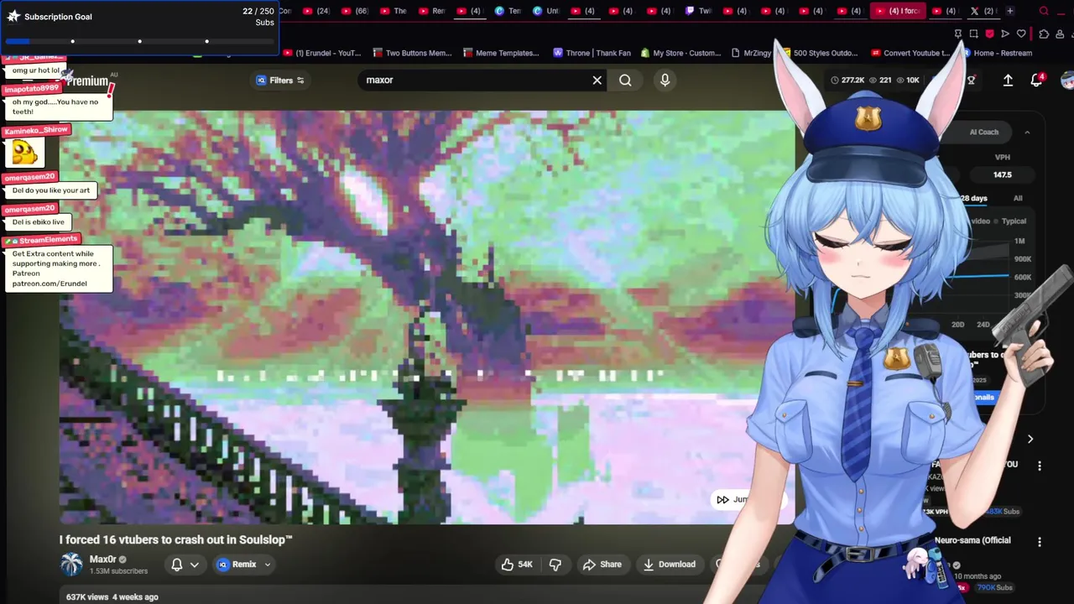Click the Subscription Goal star icon
The width and height of the screenshot is (1074, 604).
click(13, 17)
